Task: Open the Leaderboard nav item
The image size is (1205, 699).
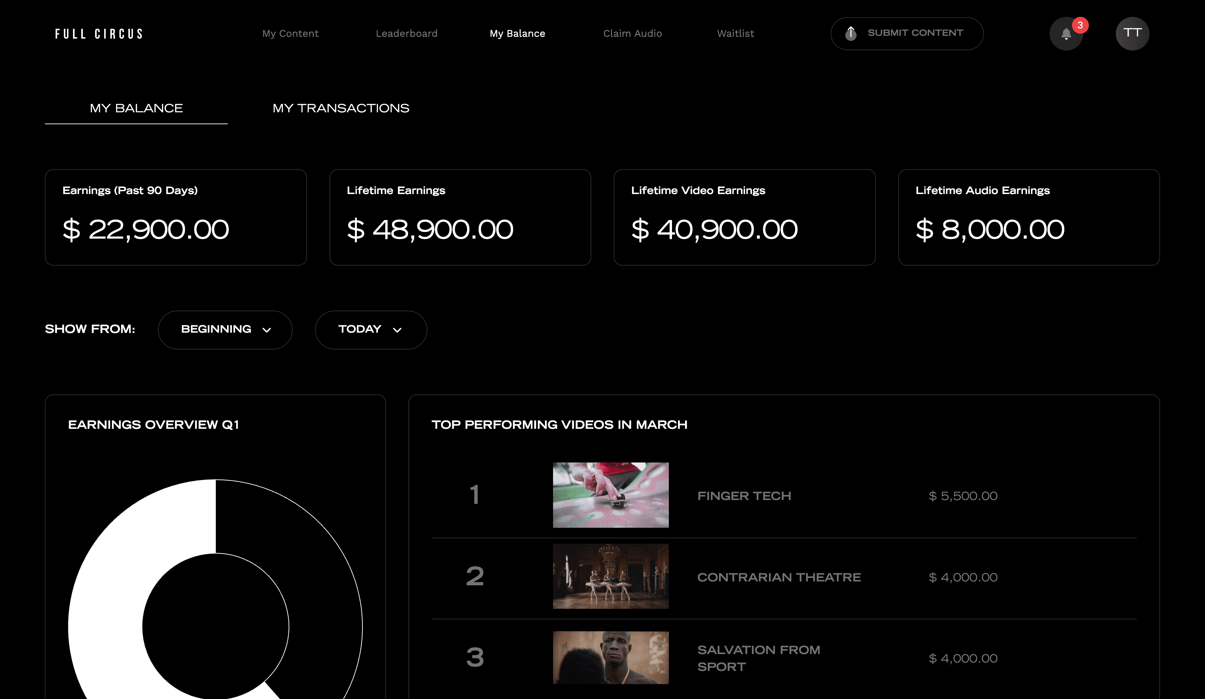Action: tap(406, 33)
